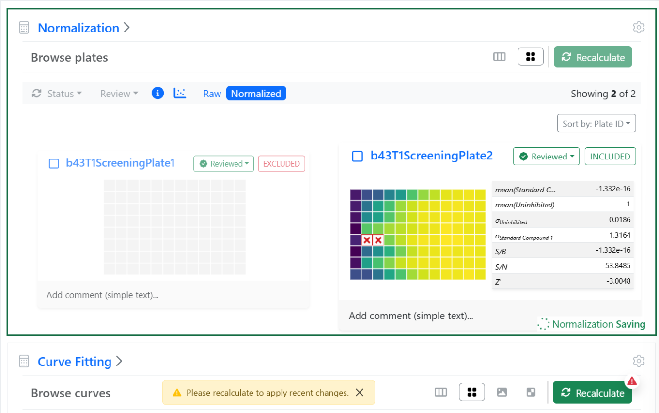Image resolution: width=659 pixels, height=413 pixels.
Task: Switch Browse plates to column view
Action: click(499, 57)
